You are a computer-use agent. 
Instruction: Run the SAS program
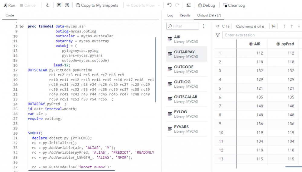9,5
